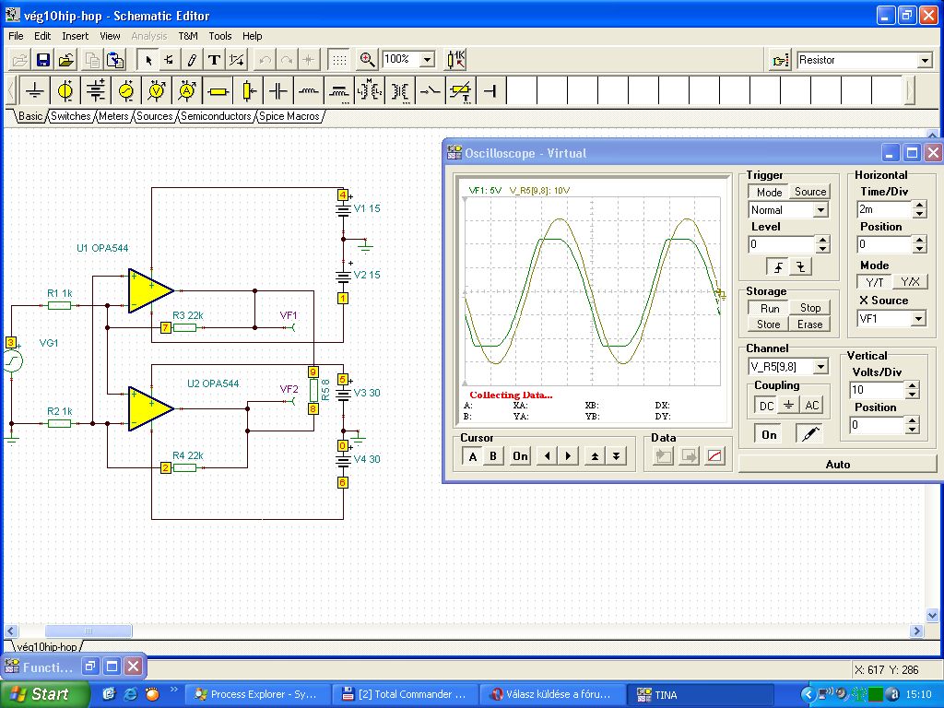Open the zoom 100% dropdown
This screenshot has height=708, width=944.
coord(427,60)
